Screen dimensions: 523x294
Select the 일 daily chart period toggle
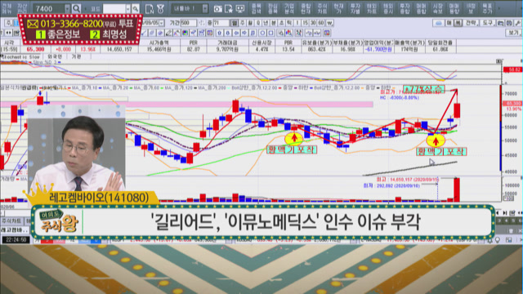click(x=235, y=23)
